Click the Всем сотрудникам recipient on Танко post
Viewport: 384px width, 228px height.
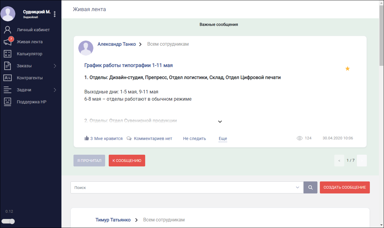tap(168, 44)
